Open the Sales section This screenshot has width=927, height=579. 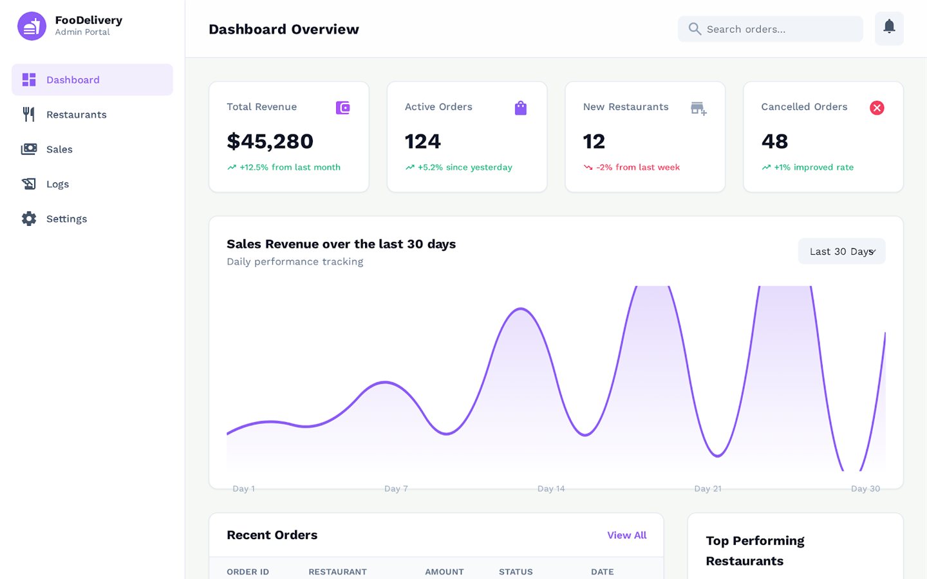[x=92, y=149]
